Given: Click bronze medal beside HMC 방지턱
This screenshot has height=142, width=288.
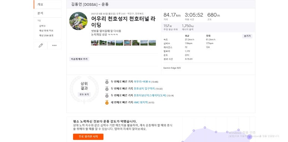Looking at the screenshot, I should coord(107,103).
